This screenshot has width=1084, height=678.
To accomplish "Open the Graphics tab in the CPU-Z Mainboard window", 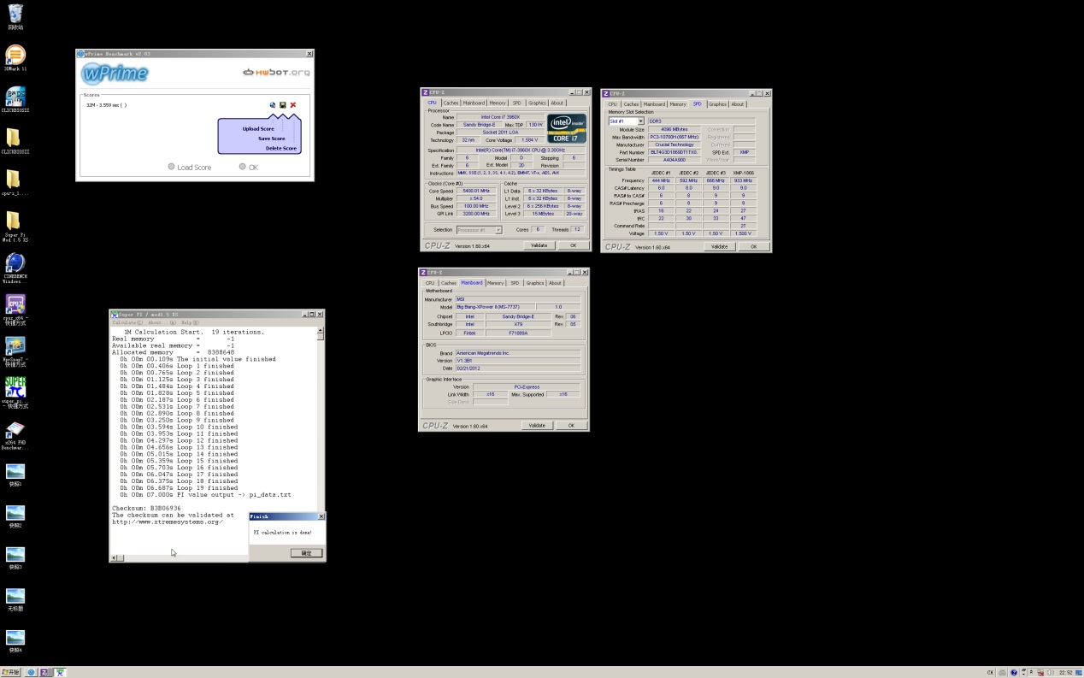I will tap(535, 283).
